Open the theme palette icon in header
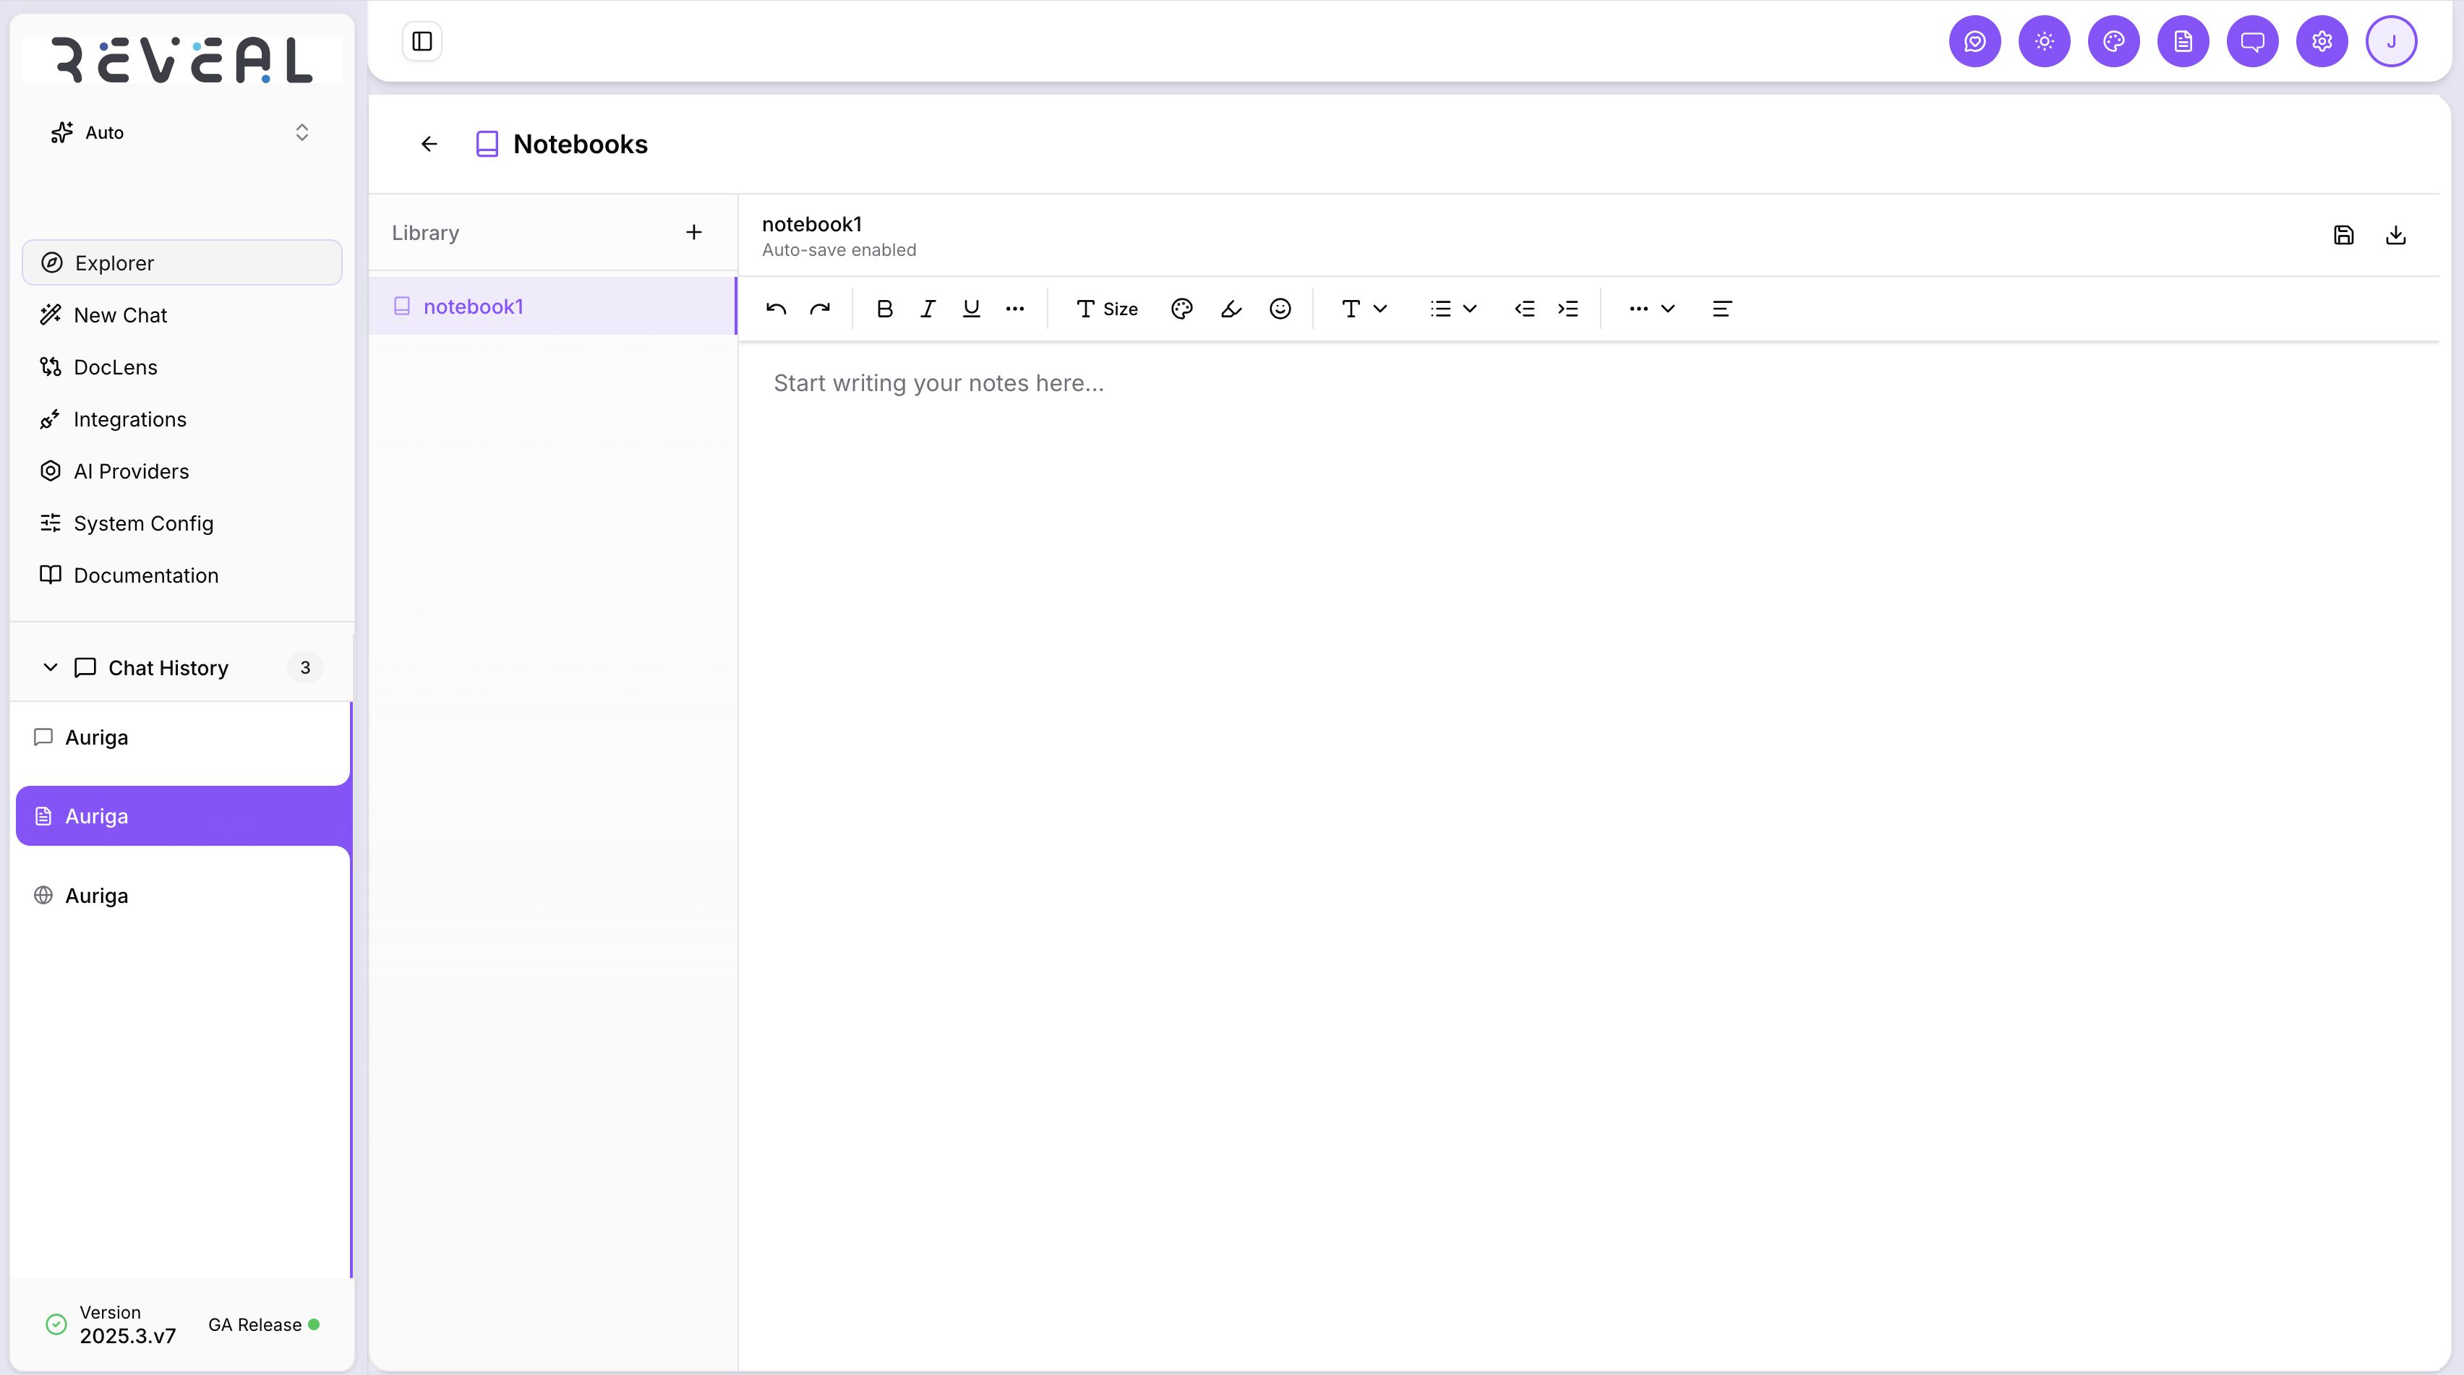Image resolution: width=2464 pixels, height=1375 pixels. 2114,41
